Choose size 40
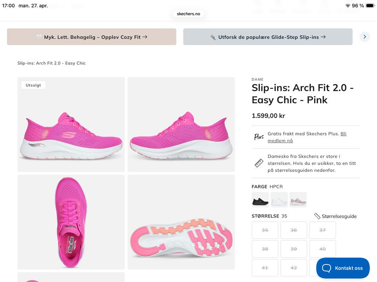 (322, 249)
